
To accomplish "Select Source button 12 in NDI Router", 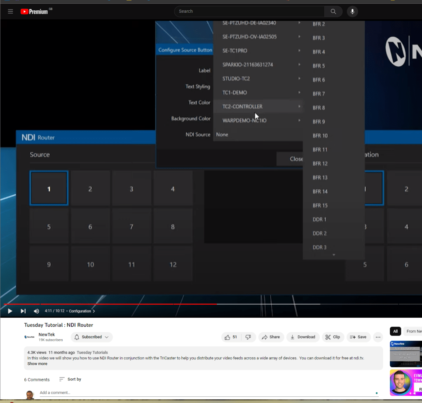I will 173,264.
